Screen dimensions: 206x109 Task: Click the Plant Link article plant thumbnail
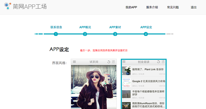click(126, 71)
